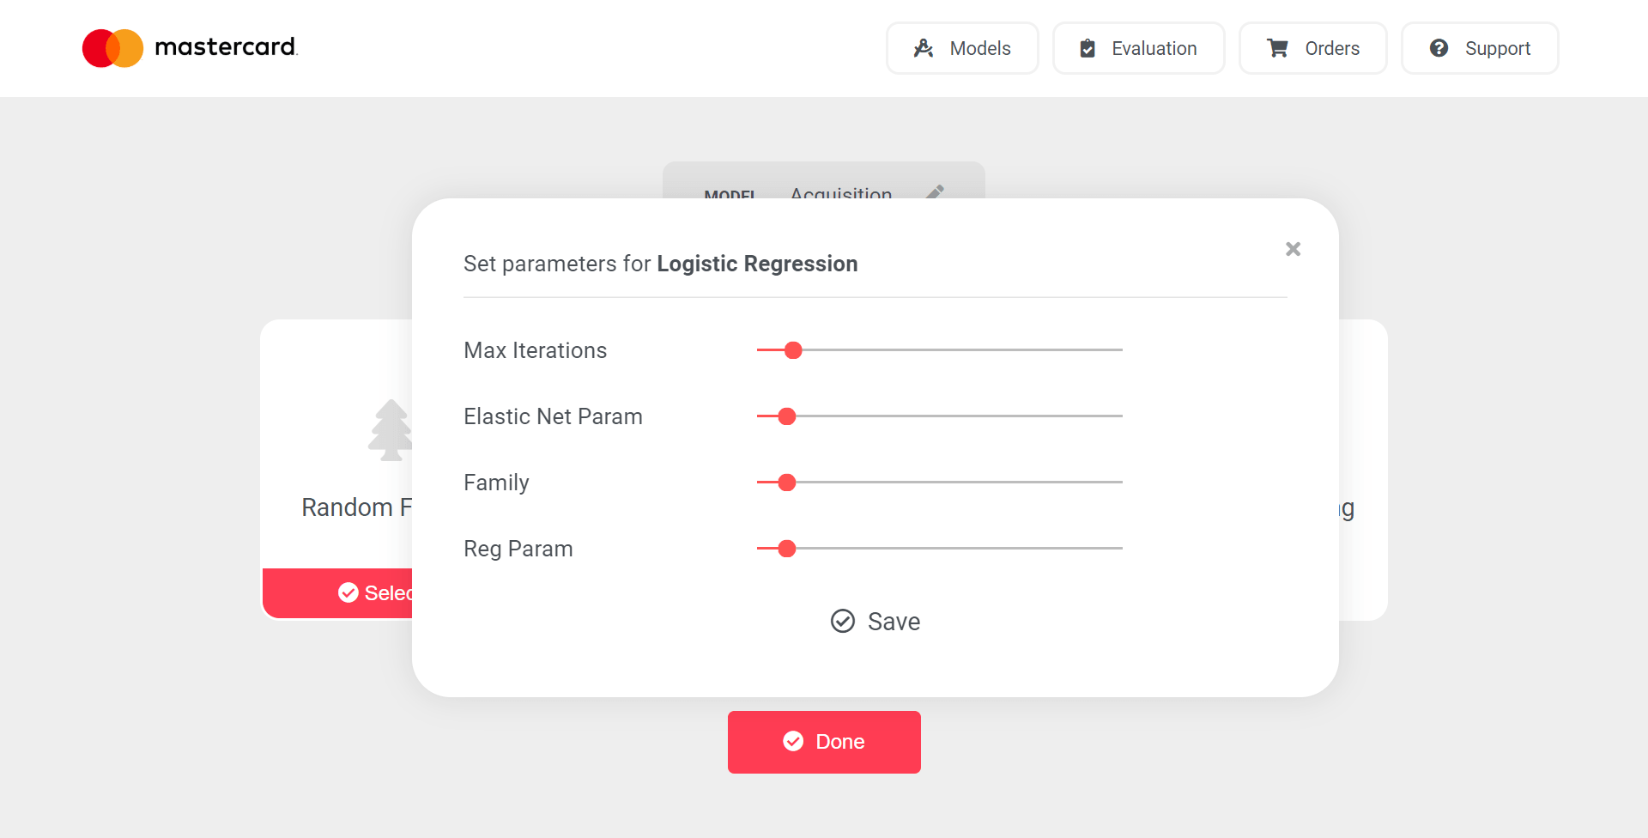Click the Max Iterations slider handle
This screenshot has height=838, width=1648.
click(793, 350)
